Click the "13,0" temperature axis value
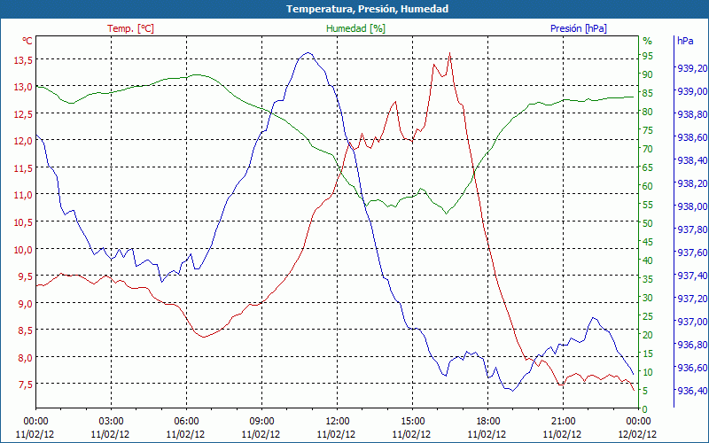 coord(22,87)
